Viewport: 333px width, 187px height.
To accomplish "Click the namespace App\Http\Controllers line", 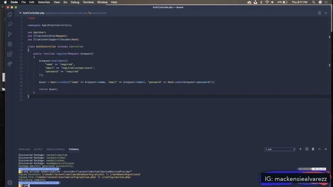I will coord(50,25).
